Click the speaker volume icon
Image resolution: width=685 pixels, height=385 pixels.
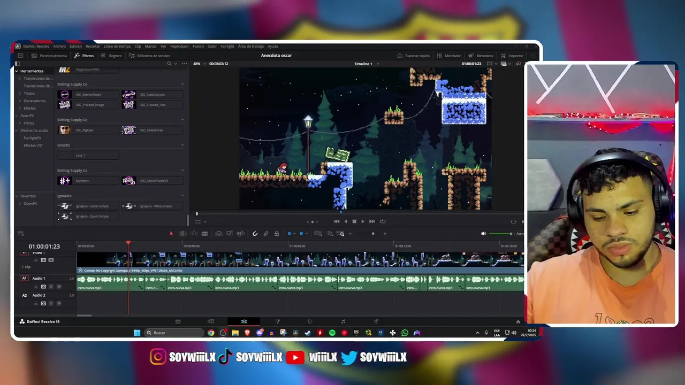coord(484,234)
